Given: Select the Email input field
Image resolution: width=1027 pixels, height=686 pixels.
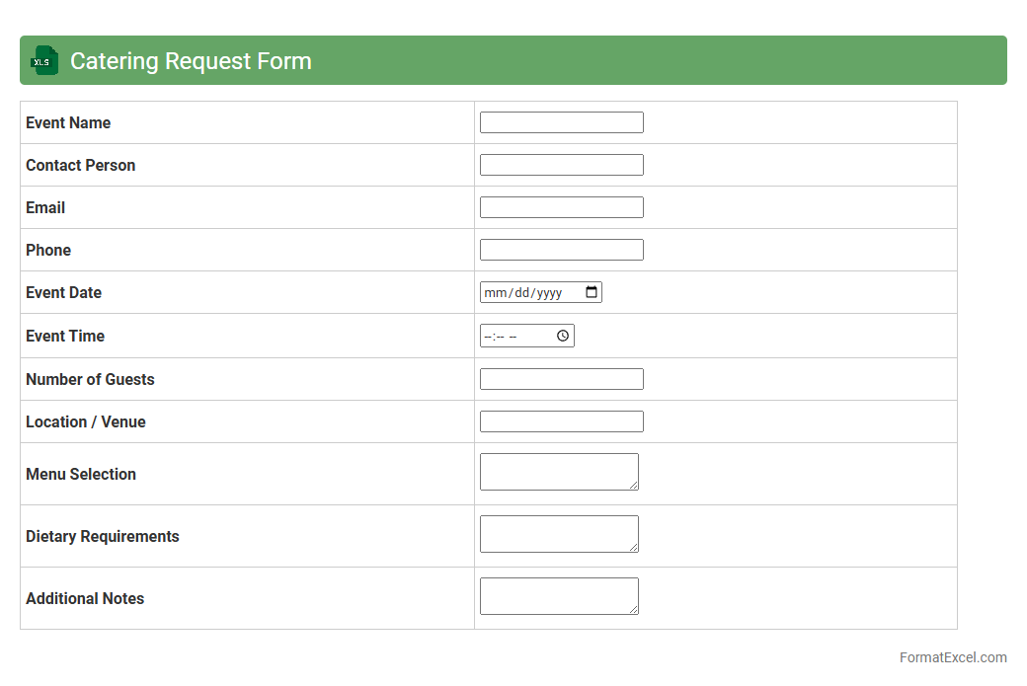Looking at the screenshot, I should [561, 207].
